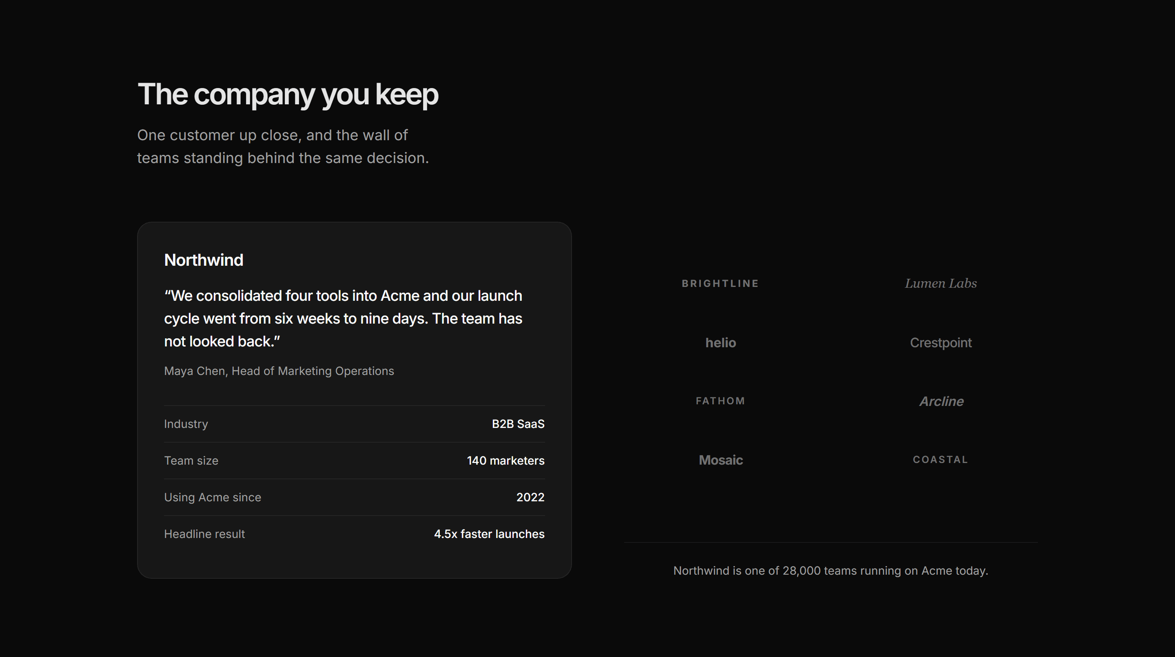Click the "28,000 teams running on Acme" line
1175x657 pixels.
(831, 571)
